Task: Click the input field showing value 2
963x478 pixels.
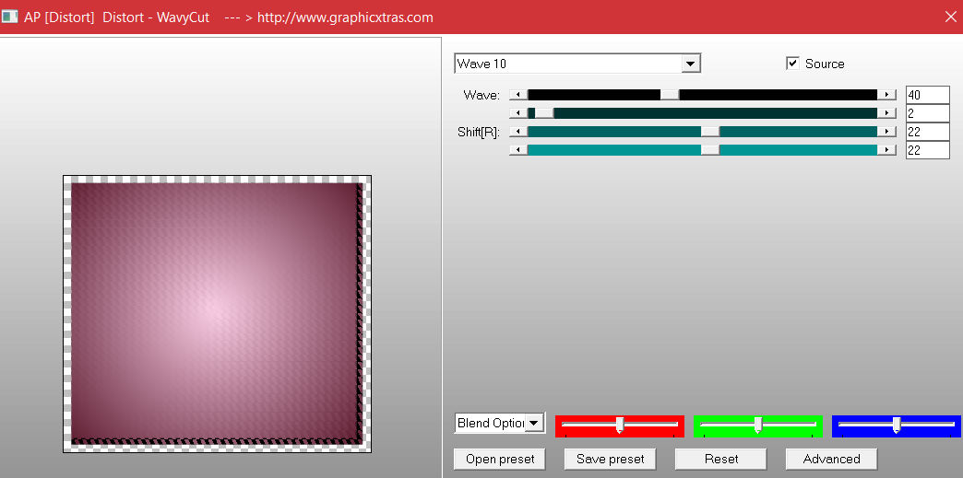Action: [x=927, y=113]
